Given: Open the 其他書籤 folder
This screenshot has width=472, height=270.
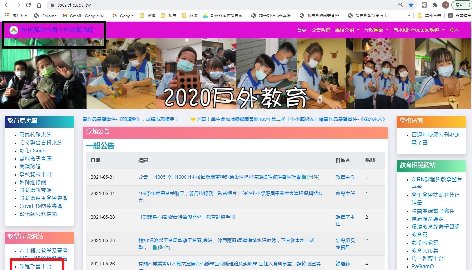Looking at the screenshot, I should 430,16.
